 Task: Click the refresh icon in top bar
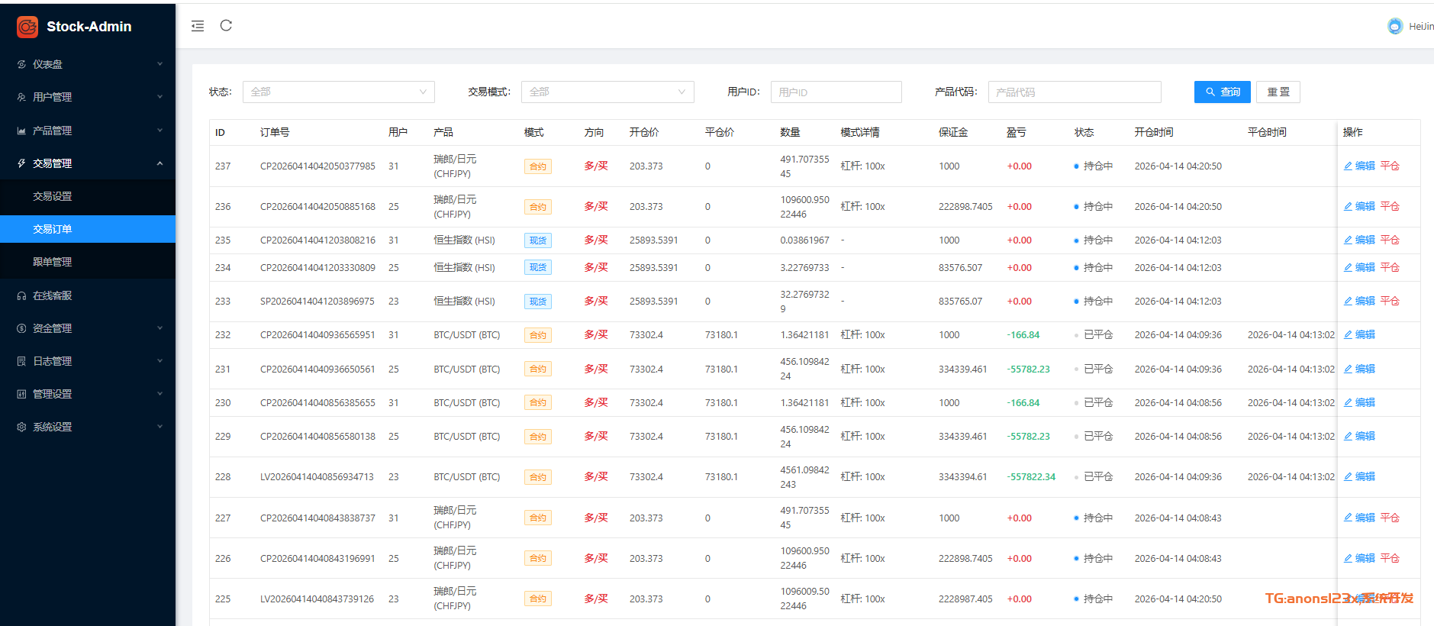226,26
